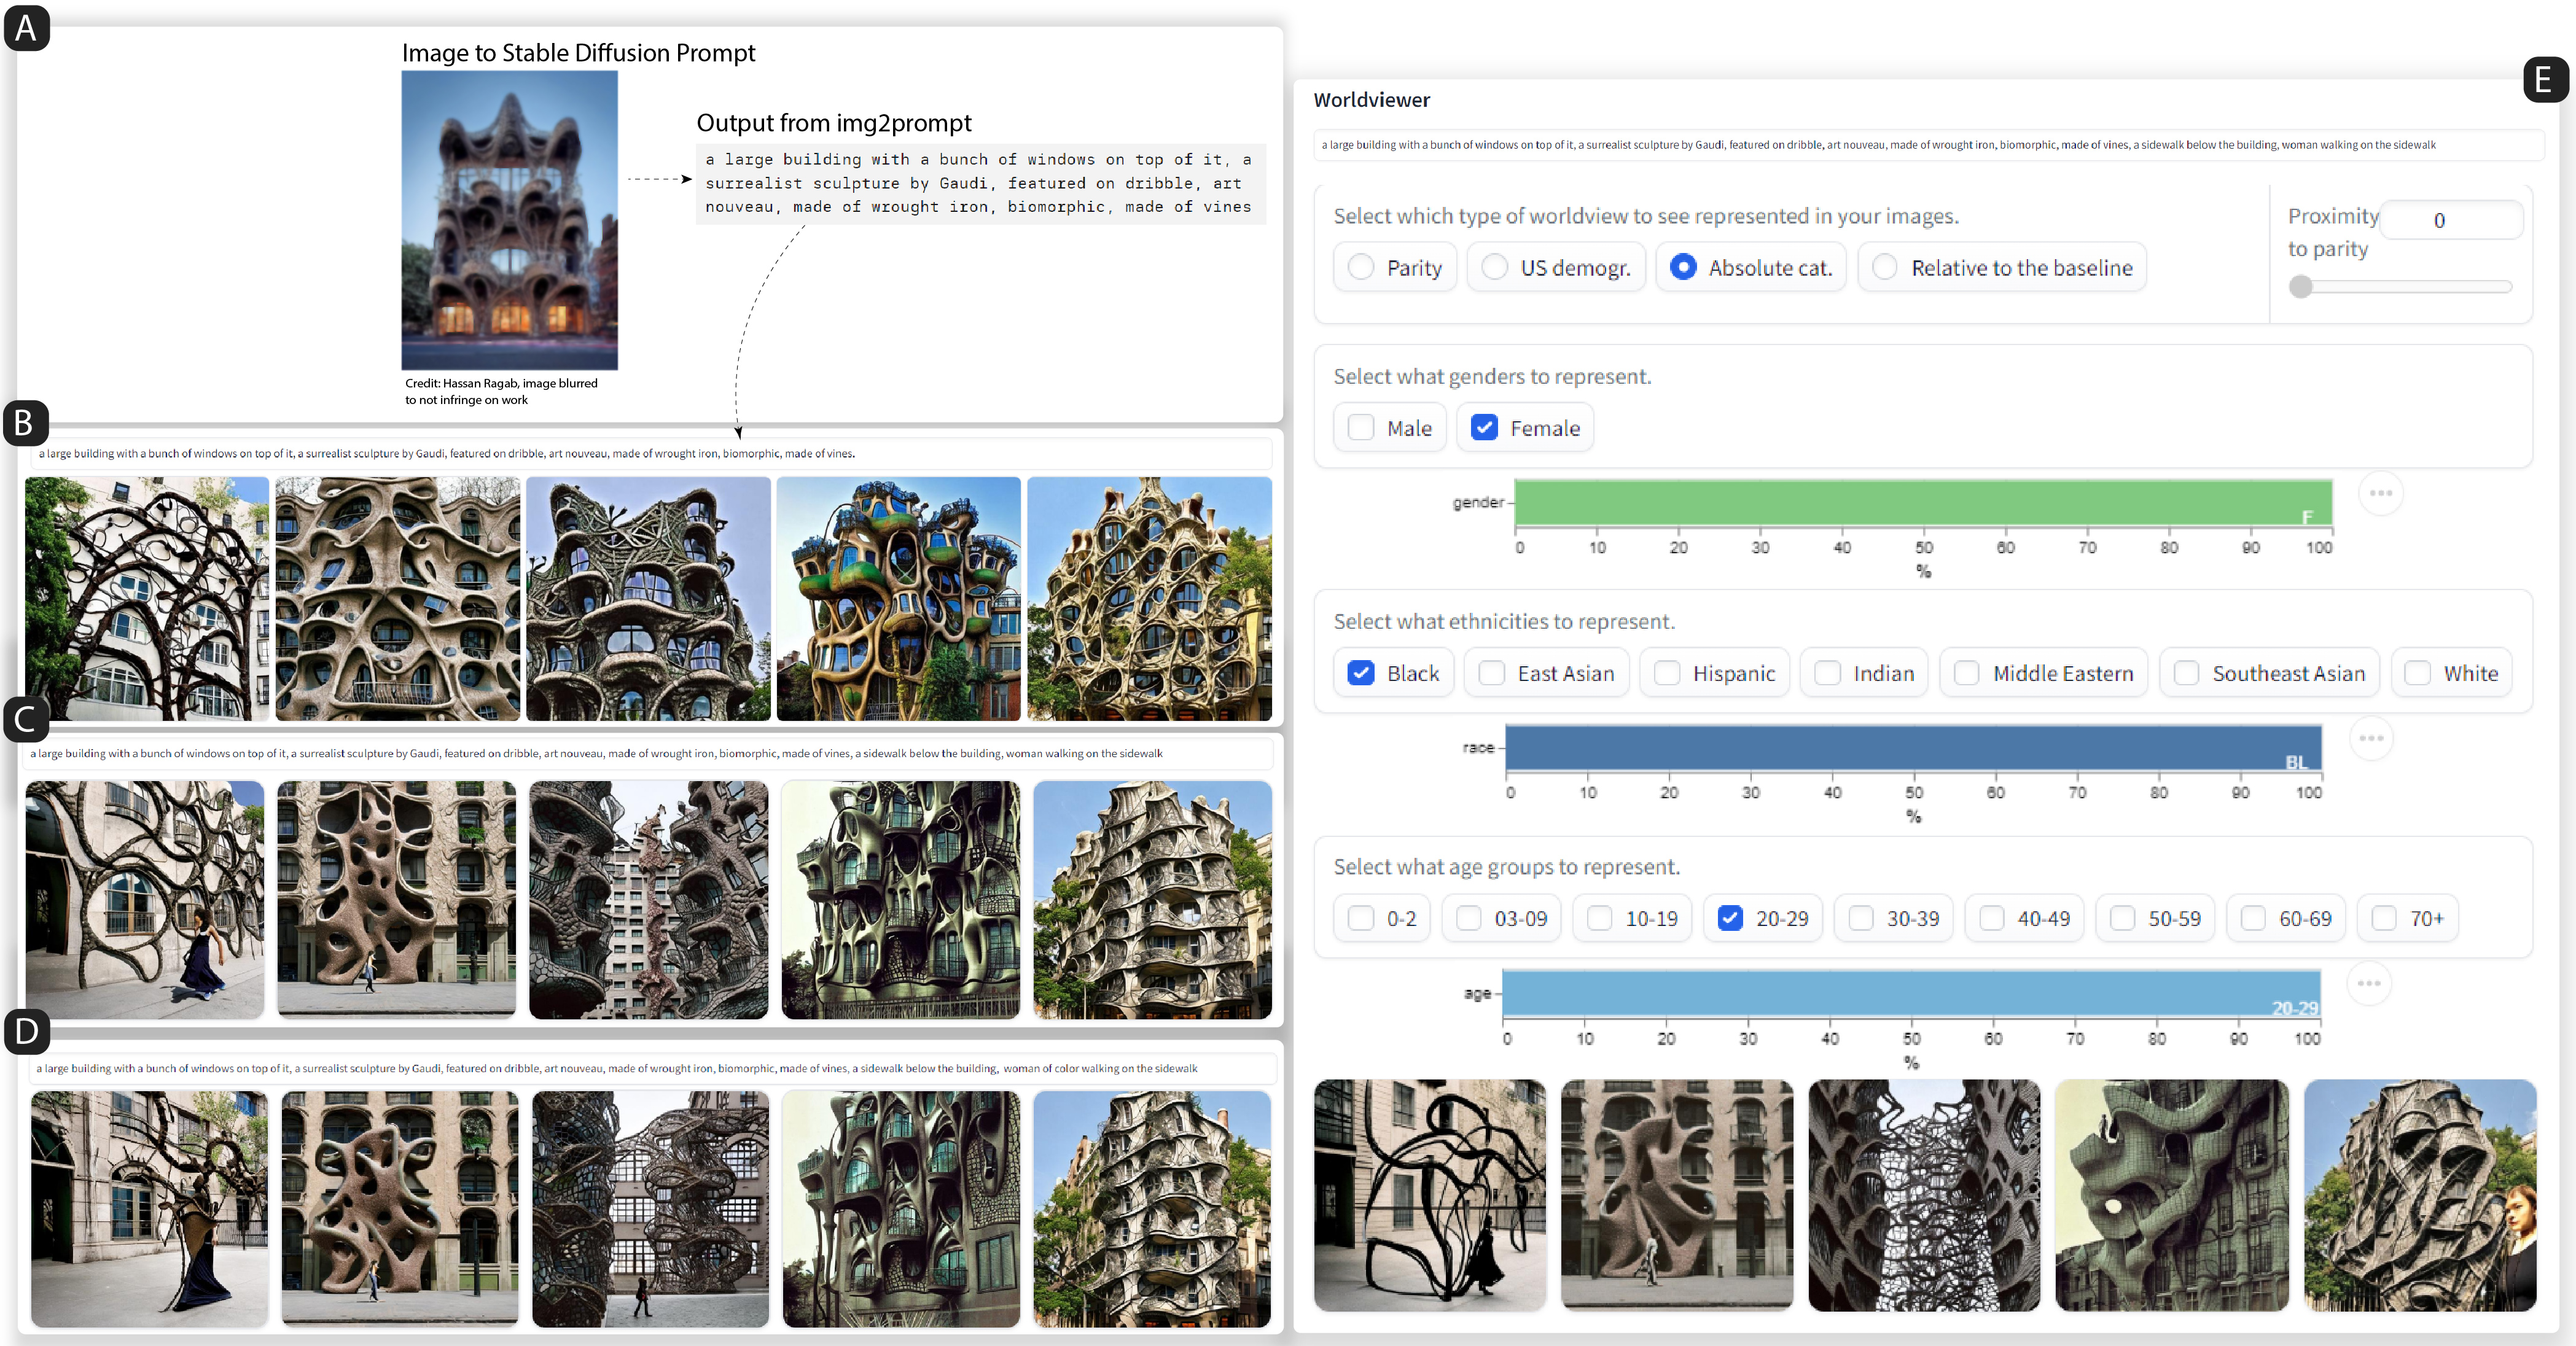Screen dimensions: 2576x1346
Task: Check the East Asian ethnicity box
Action: coord(1492,673)
